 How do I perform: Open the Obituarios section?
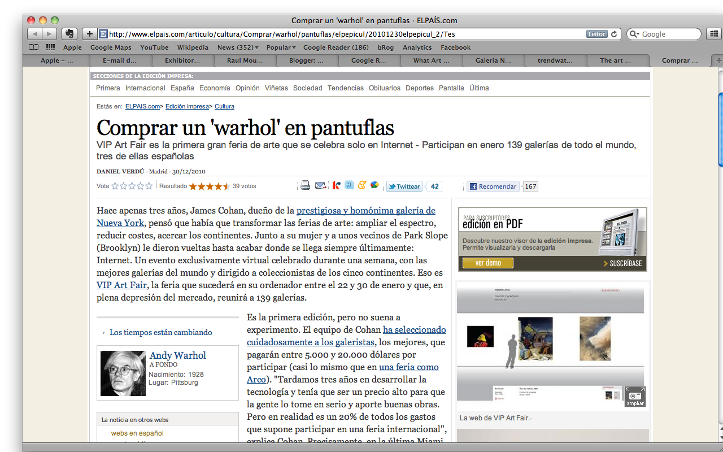click(x=385, y=88)
